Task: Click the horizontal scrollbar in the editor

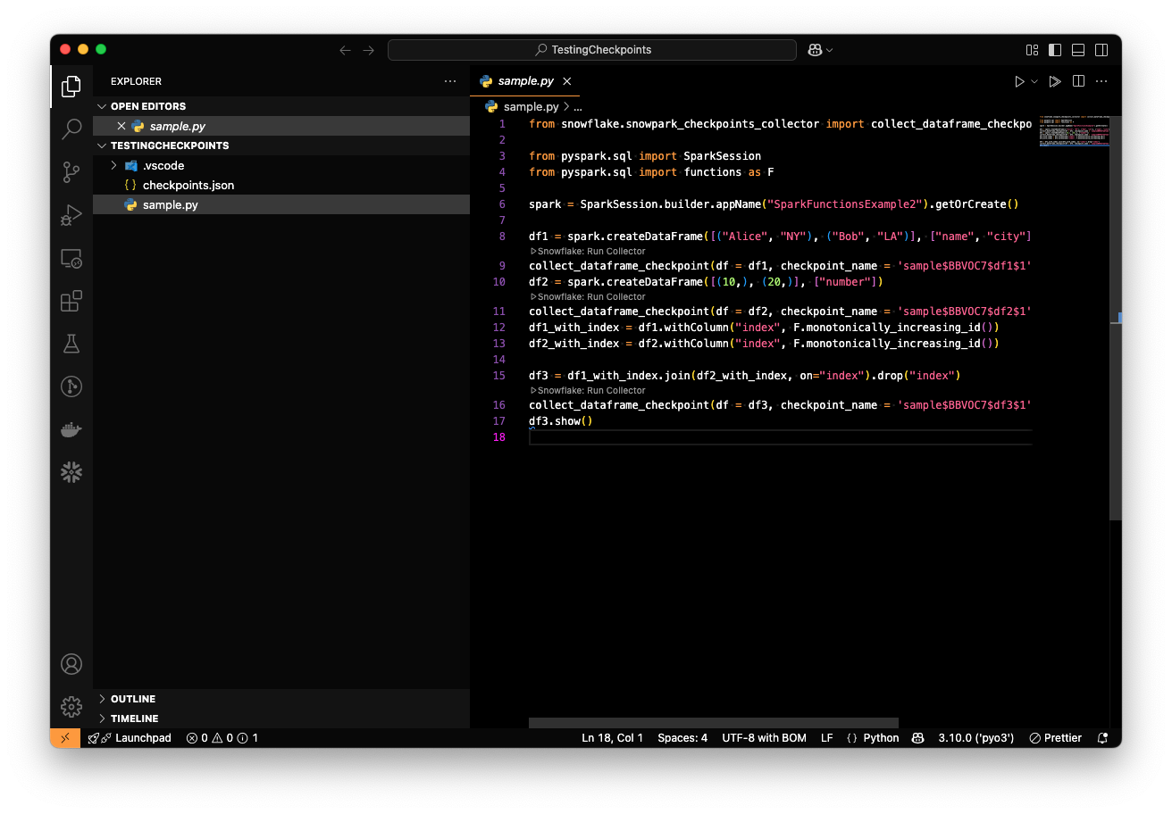Action: click(x=713, y=723)
